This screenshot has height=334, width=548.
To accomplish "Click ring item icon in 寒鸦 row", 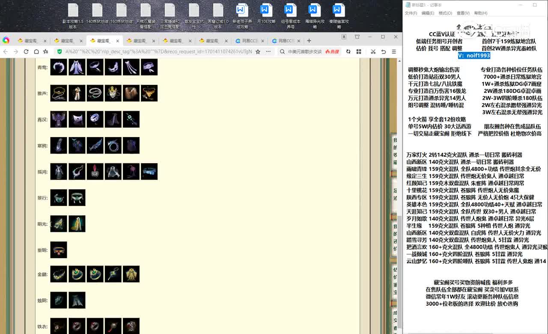I will (x=113, y=146).
